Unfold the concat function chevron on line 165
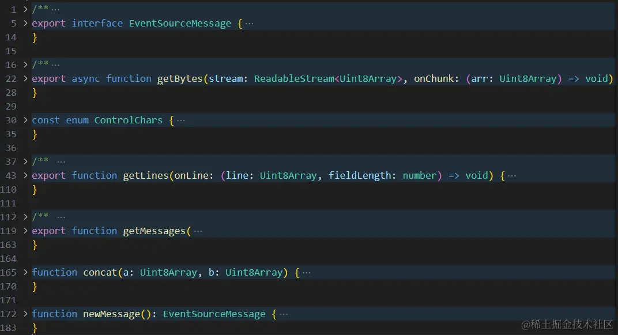The width and height of the screenshot is (618, 335). 25,272
